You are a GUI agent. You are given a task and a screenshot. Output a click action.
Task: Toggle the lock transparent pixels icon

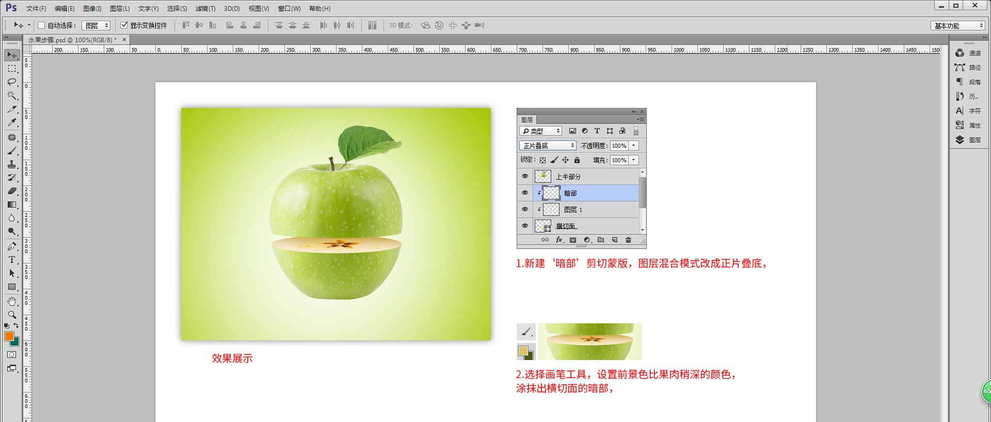[542, 160]
